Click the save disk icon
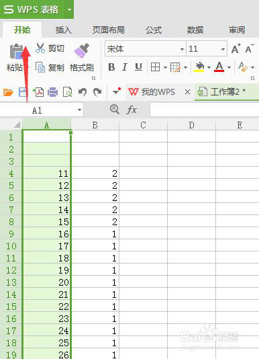 [x=23, y=92]
